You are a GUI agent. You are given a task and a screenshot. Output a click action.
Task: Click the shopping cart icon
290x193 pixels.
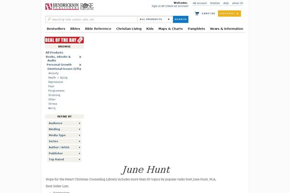point(197,14)
